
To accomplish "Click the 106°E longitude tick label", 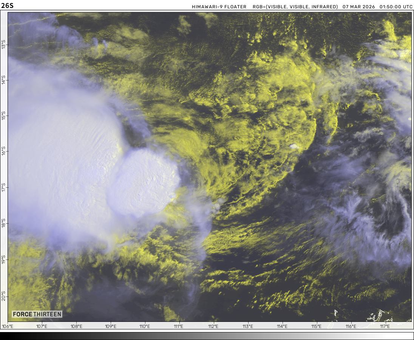I will click(x=8, y=326).
